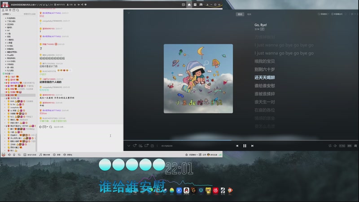
Task: Click the share icon in voice-chat title bar
Action: tap(82, 4)
